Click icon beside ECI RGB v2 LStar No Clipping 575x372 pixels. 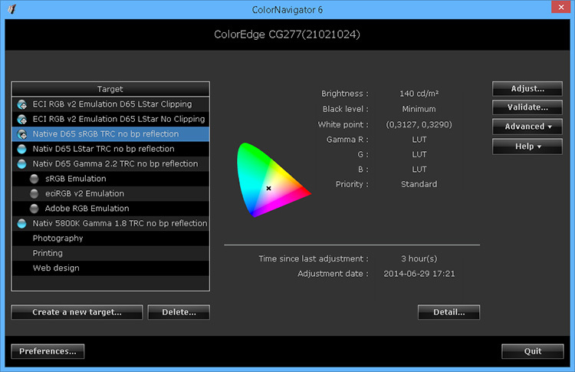pyautogui.click(x=22, y=119)
